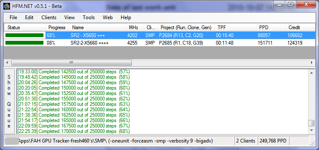Open the Clients menu
This screenshot has height=150, width=319.
49,17
